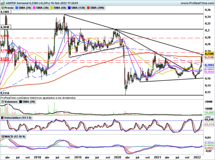This screenshot has width=215, height=160.
Task: Select the 0,3040 horizontal level label
Action: point(5,27)
